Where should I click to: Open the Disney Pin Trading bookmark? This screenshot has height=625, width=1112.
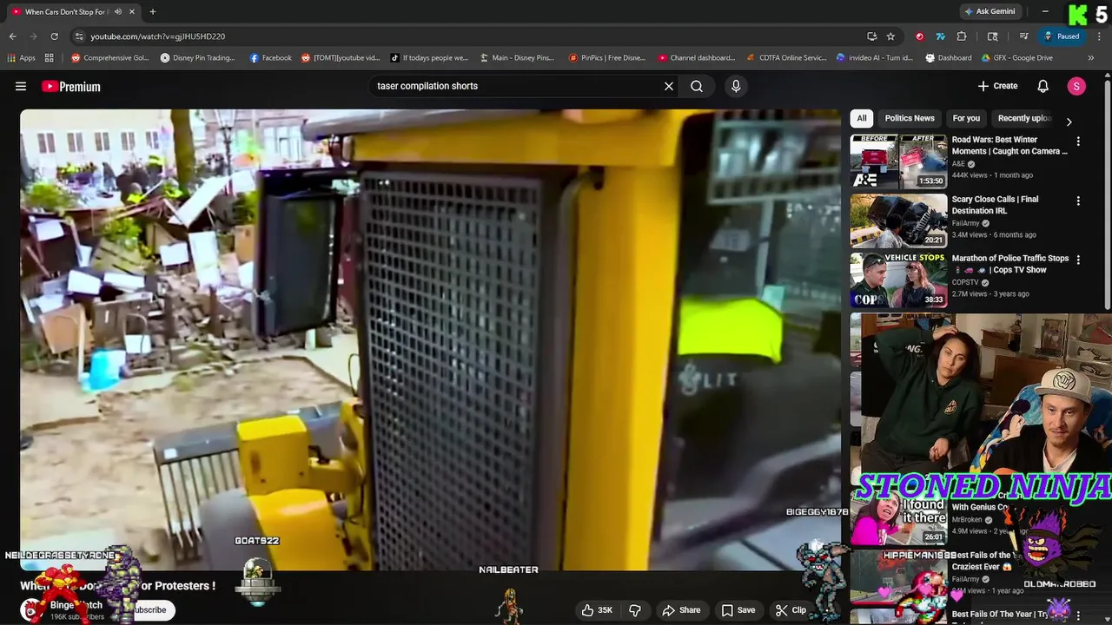click(197, 58)
